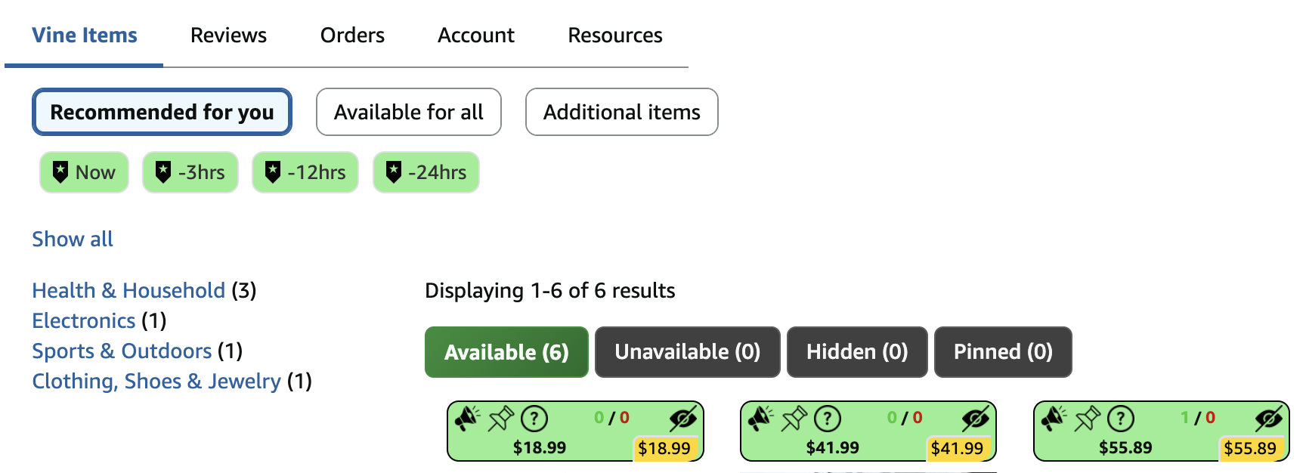Open the Reviews tab

228,36
